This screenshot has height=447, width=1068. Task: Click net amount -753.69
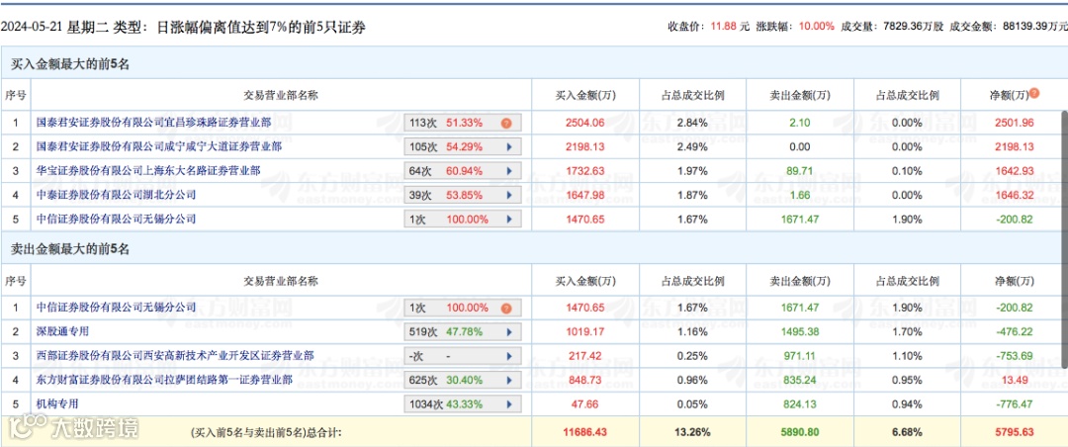tap(1015, 356)
